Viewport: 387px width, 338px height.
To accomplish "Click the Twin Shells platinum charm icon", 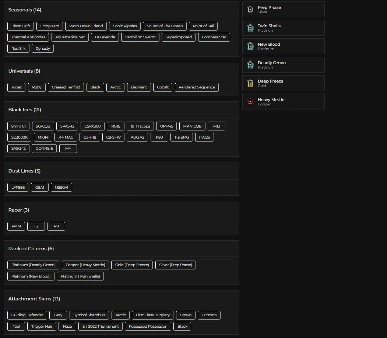I will pyautogui.click(x=250, y=28).
